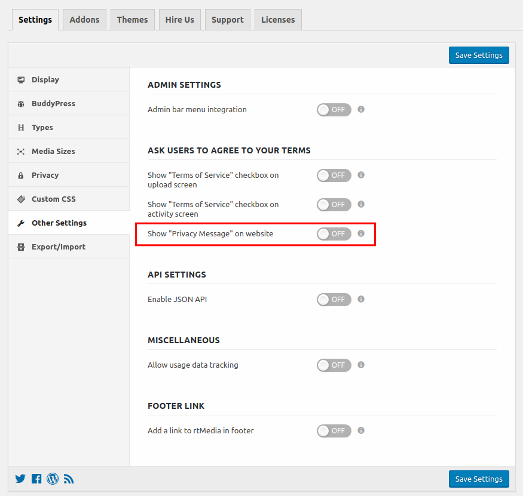Click the Other Settings wrench icon
The image size is (523, 496).
(x=22, y=222)
